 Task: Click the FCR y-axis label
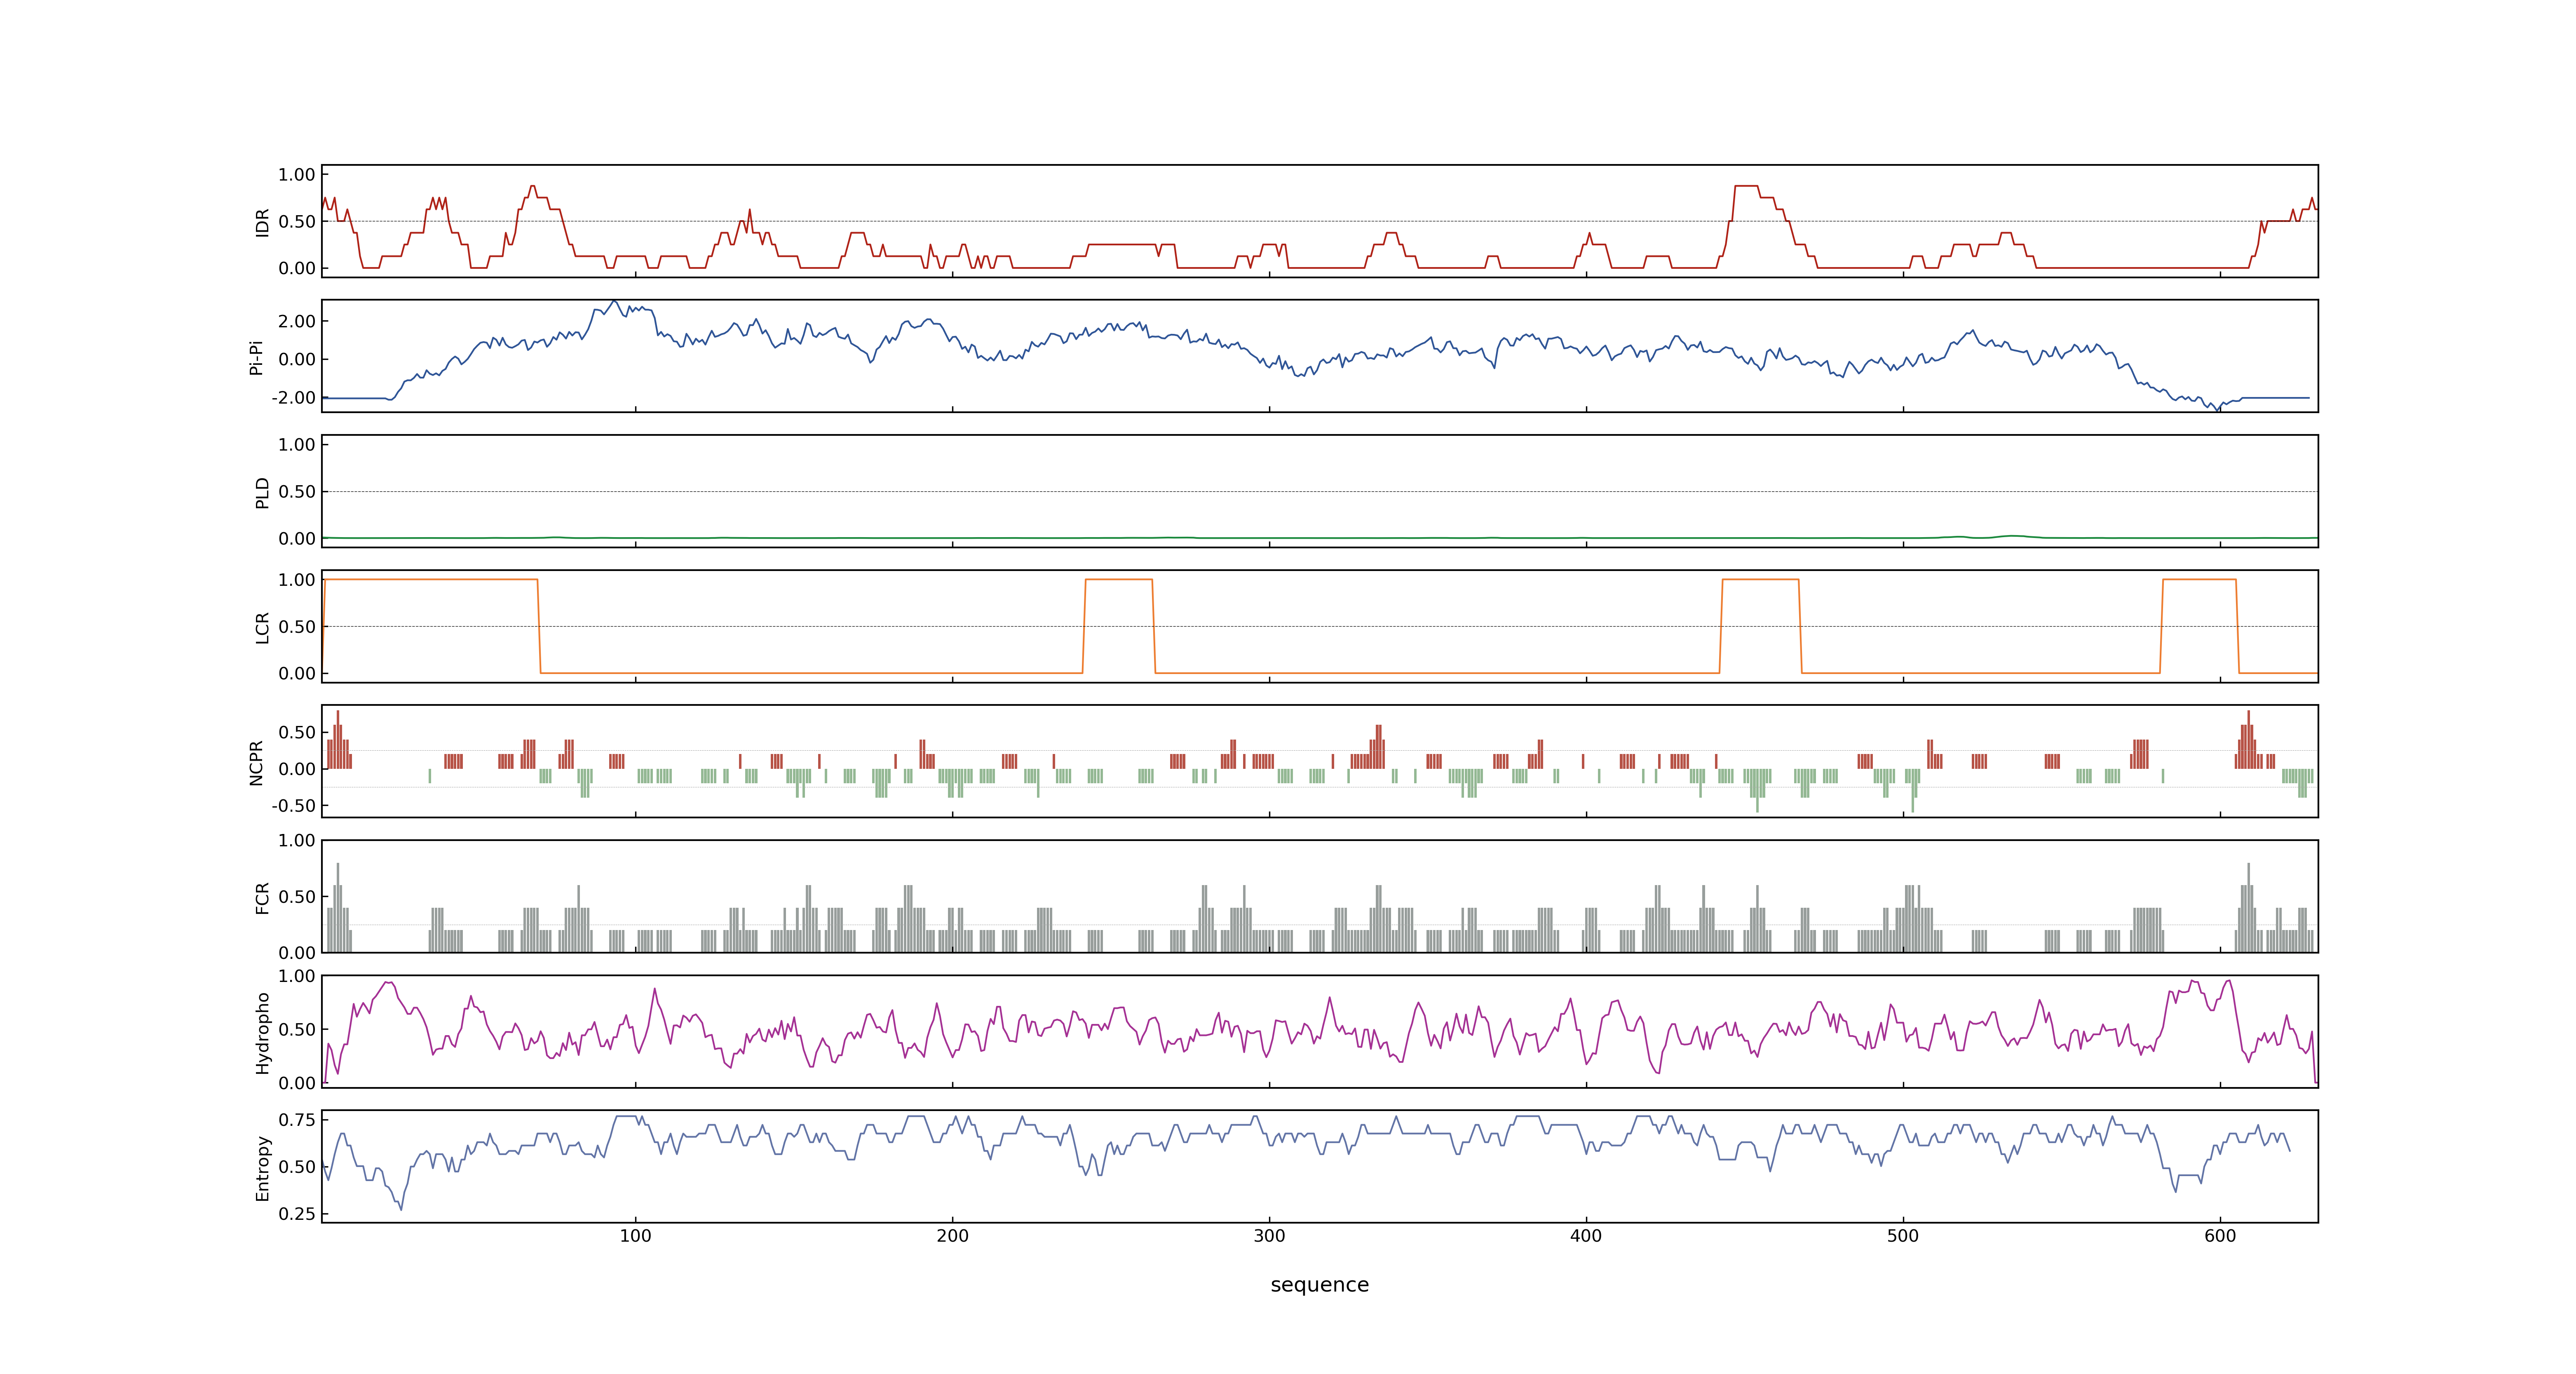tap(262, 897)
